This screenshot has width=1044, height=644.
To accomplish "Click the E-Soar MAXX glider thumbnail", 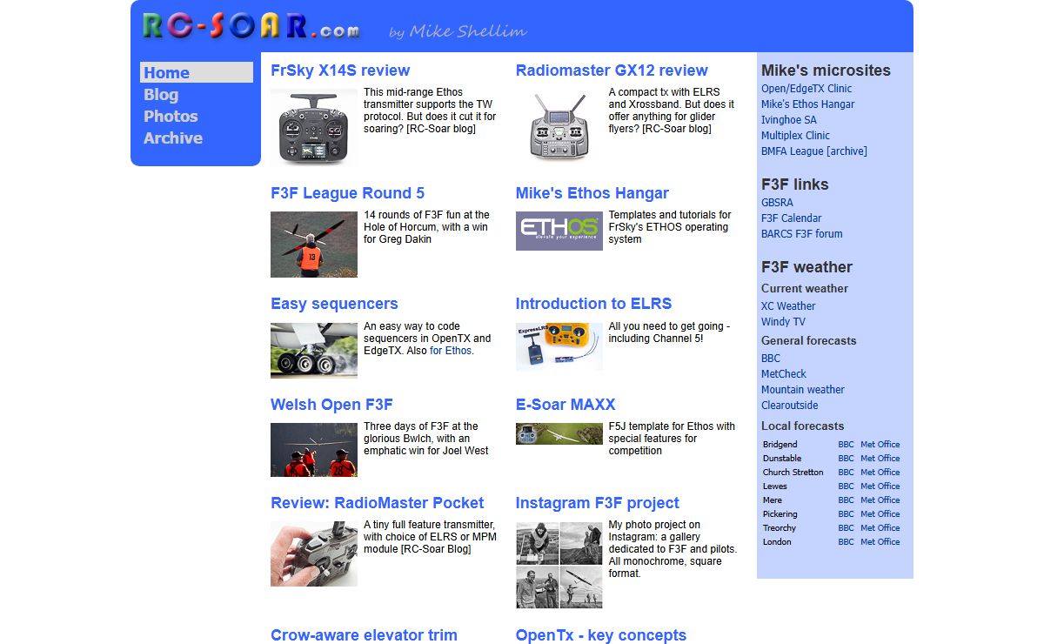I will pyautogui.click(x=559, y=433).
